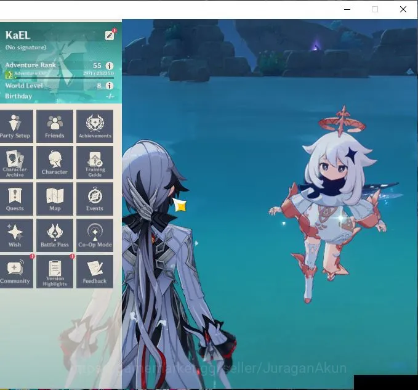The image size is (418, 390).
Task: Open the Training Guide
Action: pos(95,163)
